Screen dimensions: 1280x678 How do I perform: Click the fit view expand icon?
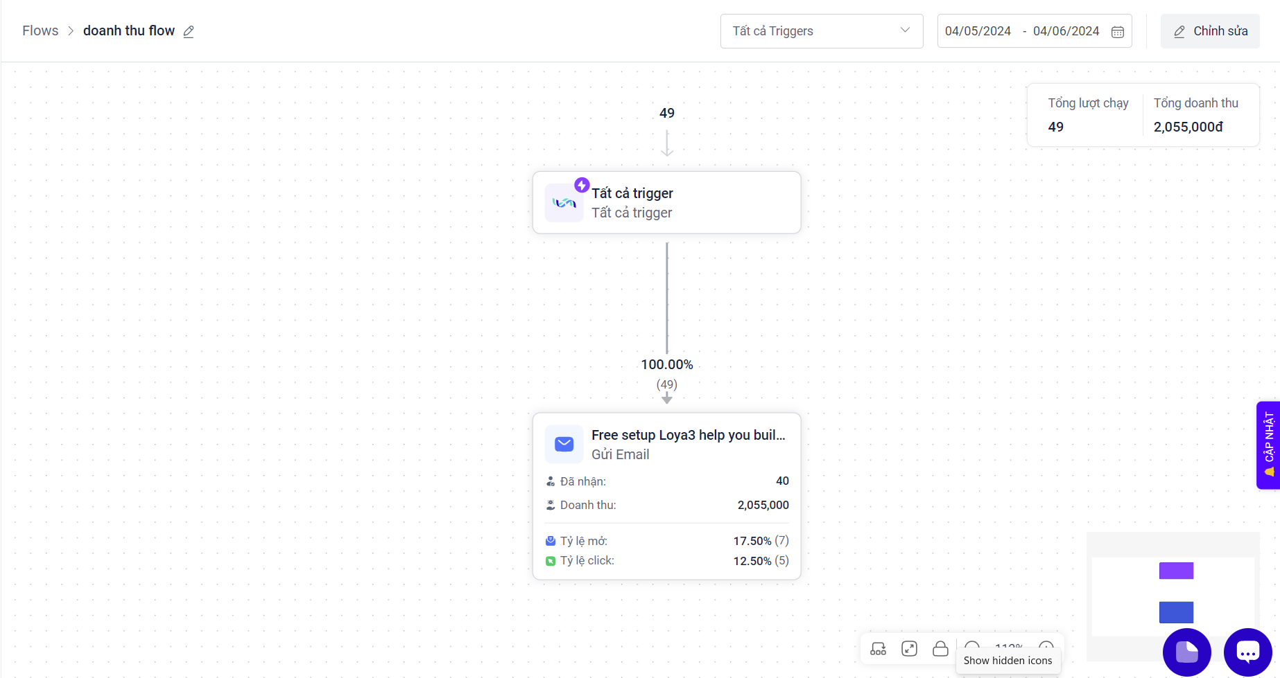coord(909,649)
